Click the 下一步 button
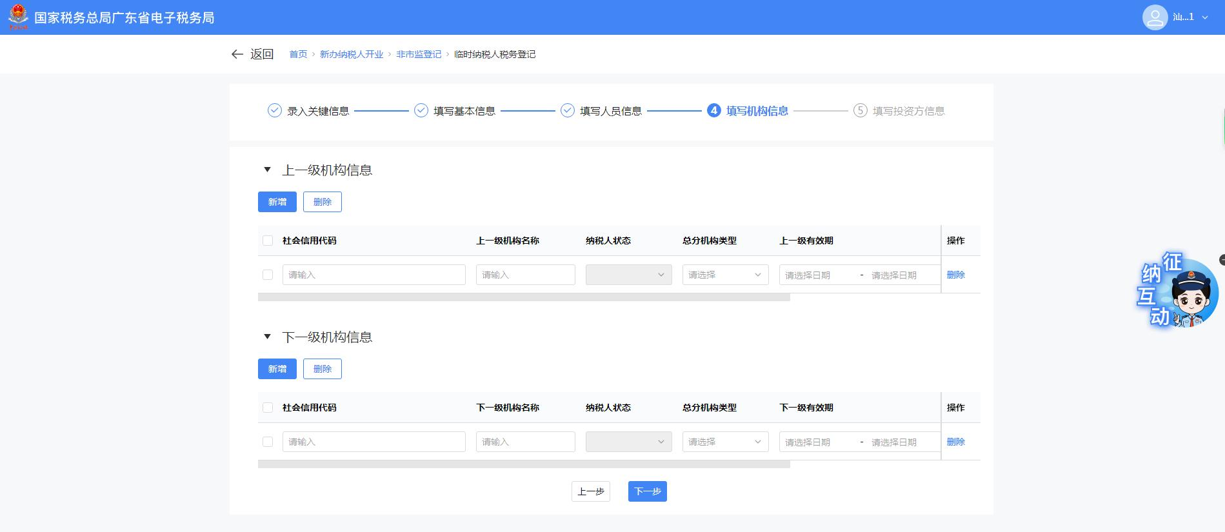The height and width of the screenshot is (532, 1225). (647, 491)
